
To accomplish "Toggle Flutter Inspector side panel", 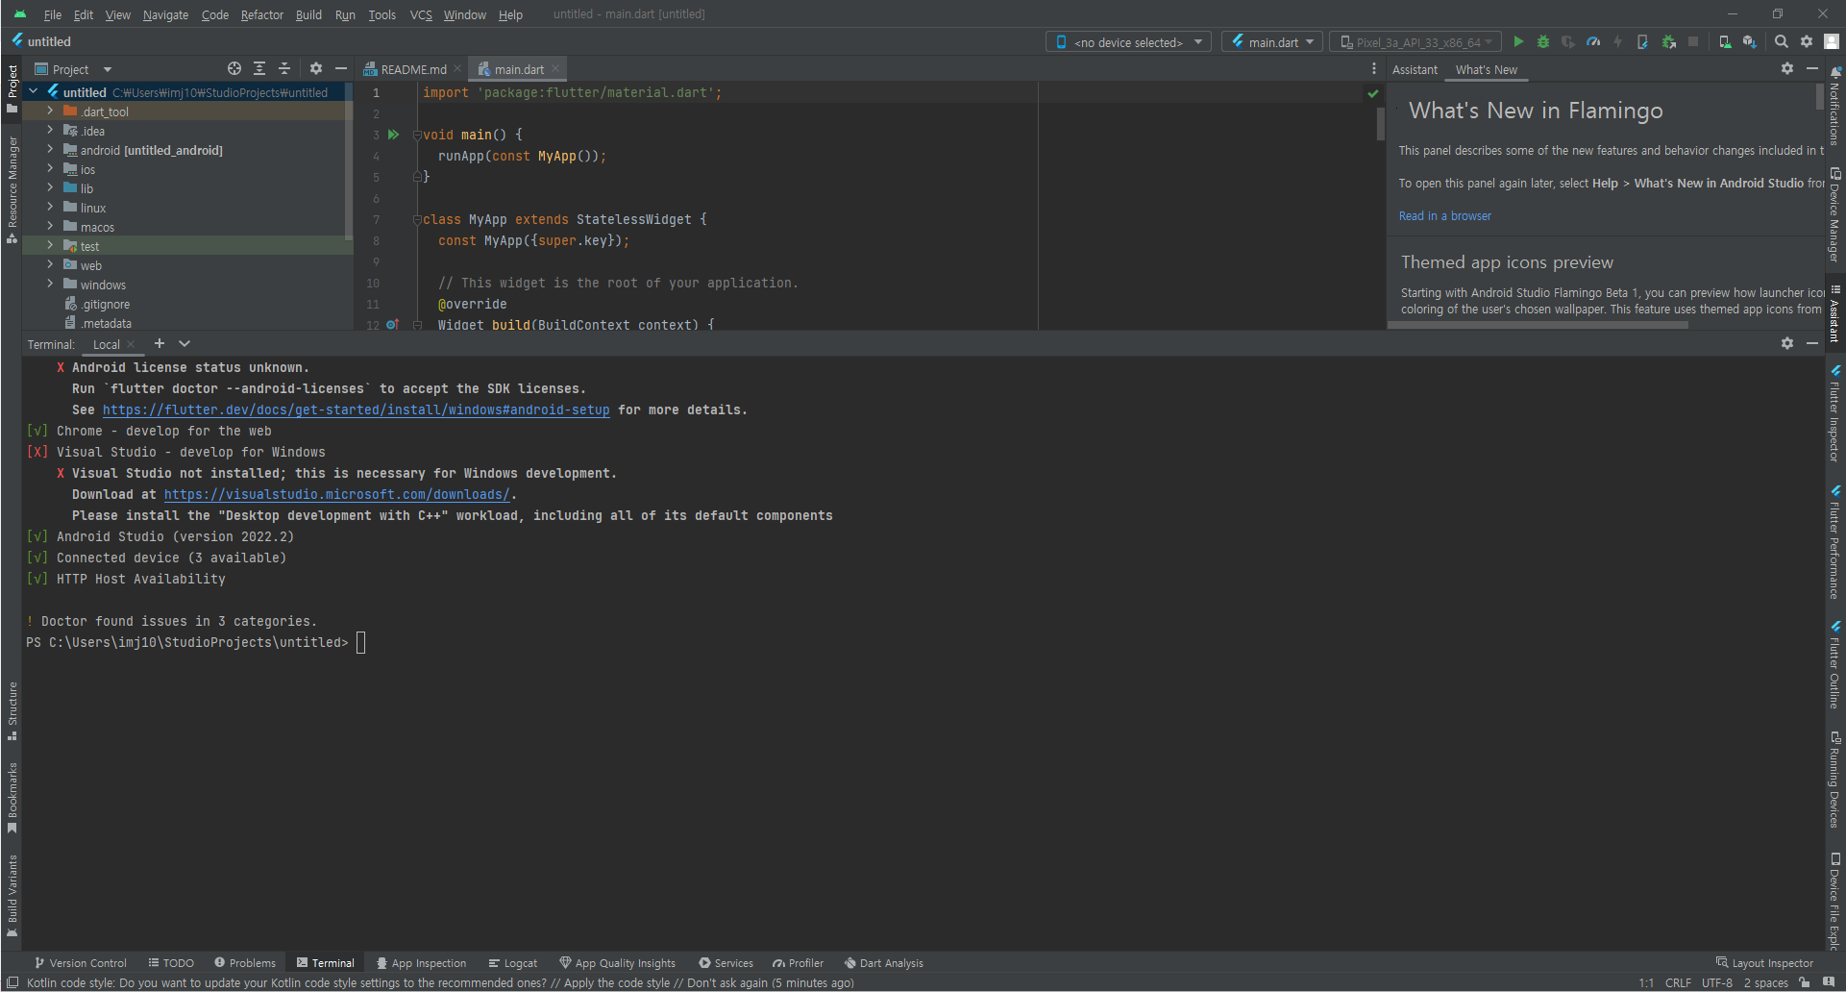I will [x=1835, y=413].
